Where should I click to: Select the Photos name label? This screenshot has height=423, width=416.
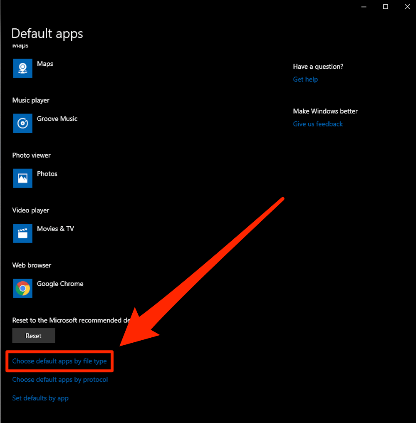click(47, 174)
